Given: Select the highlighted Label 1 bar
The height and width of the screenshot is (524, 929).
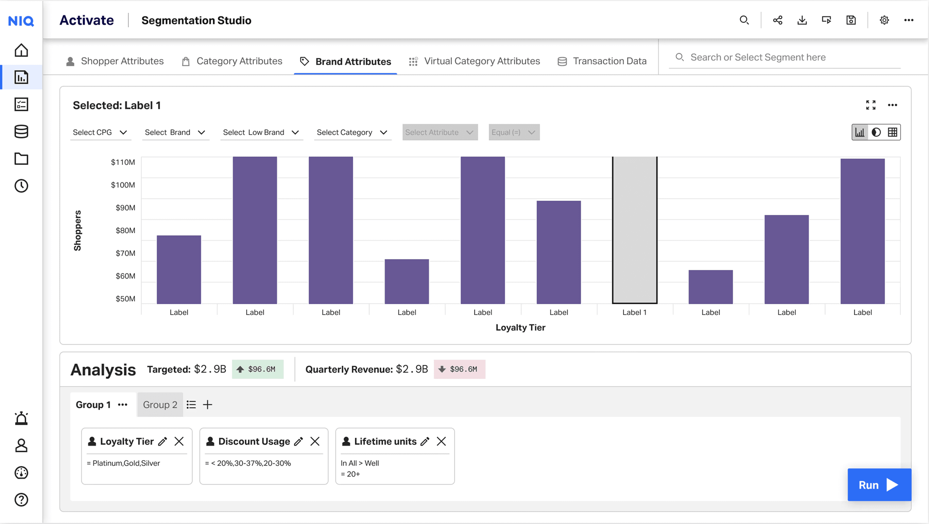Looking at the screenshot, I should pos(634,230).
